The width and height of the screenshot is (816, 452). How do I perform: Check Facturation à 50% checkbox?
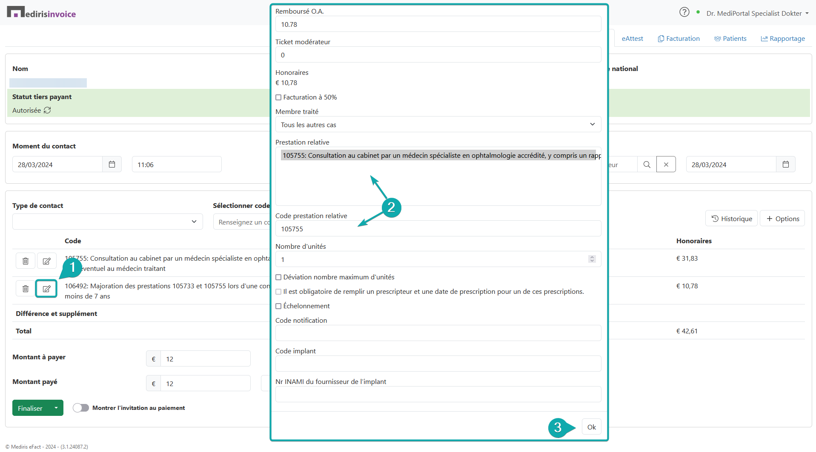coord(278,97)
